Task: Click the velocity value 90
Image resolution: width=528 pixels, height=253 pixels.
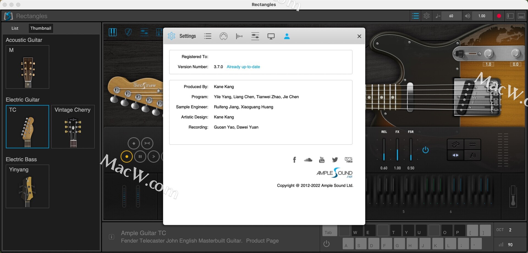Action: [x=510, y=245]
